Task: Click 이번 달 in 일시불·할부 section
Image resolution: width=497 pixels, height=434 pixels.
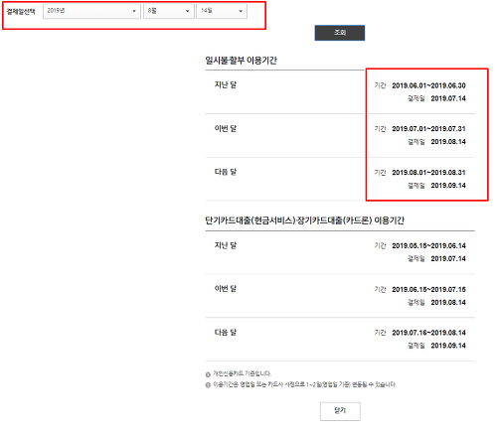Action: tap(226, 128)
